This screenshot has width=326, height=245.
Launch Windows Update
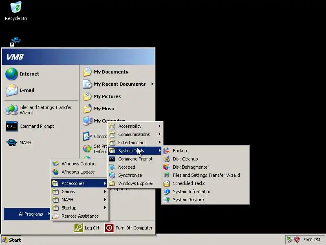79,172
